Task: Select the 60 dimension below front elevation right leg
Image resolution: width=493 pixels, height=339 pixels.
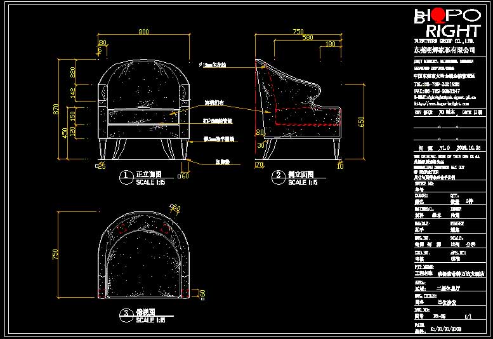Action: (x=185, y=176)
